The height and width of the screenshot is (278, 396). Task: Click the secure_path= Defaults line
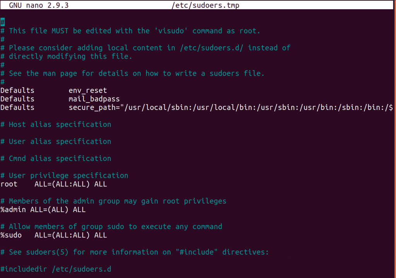pos(196,108)
